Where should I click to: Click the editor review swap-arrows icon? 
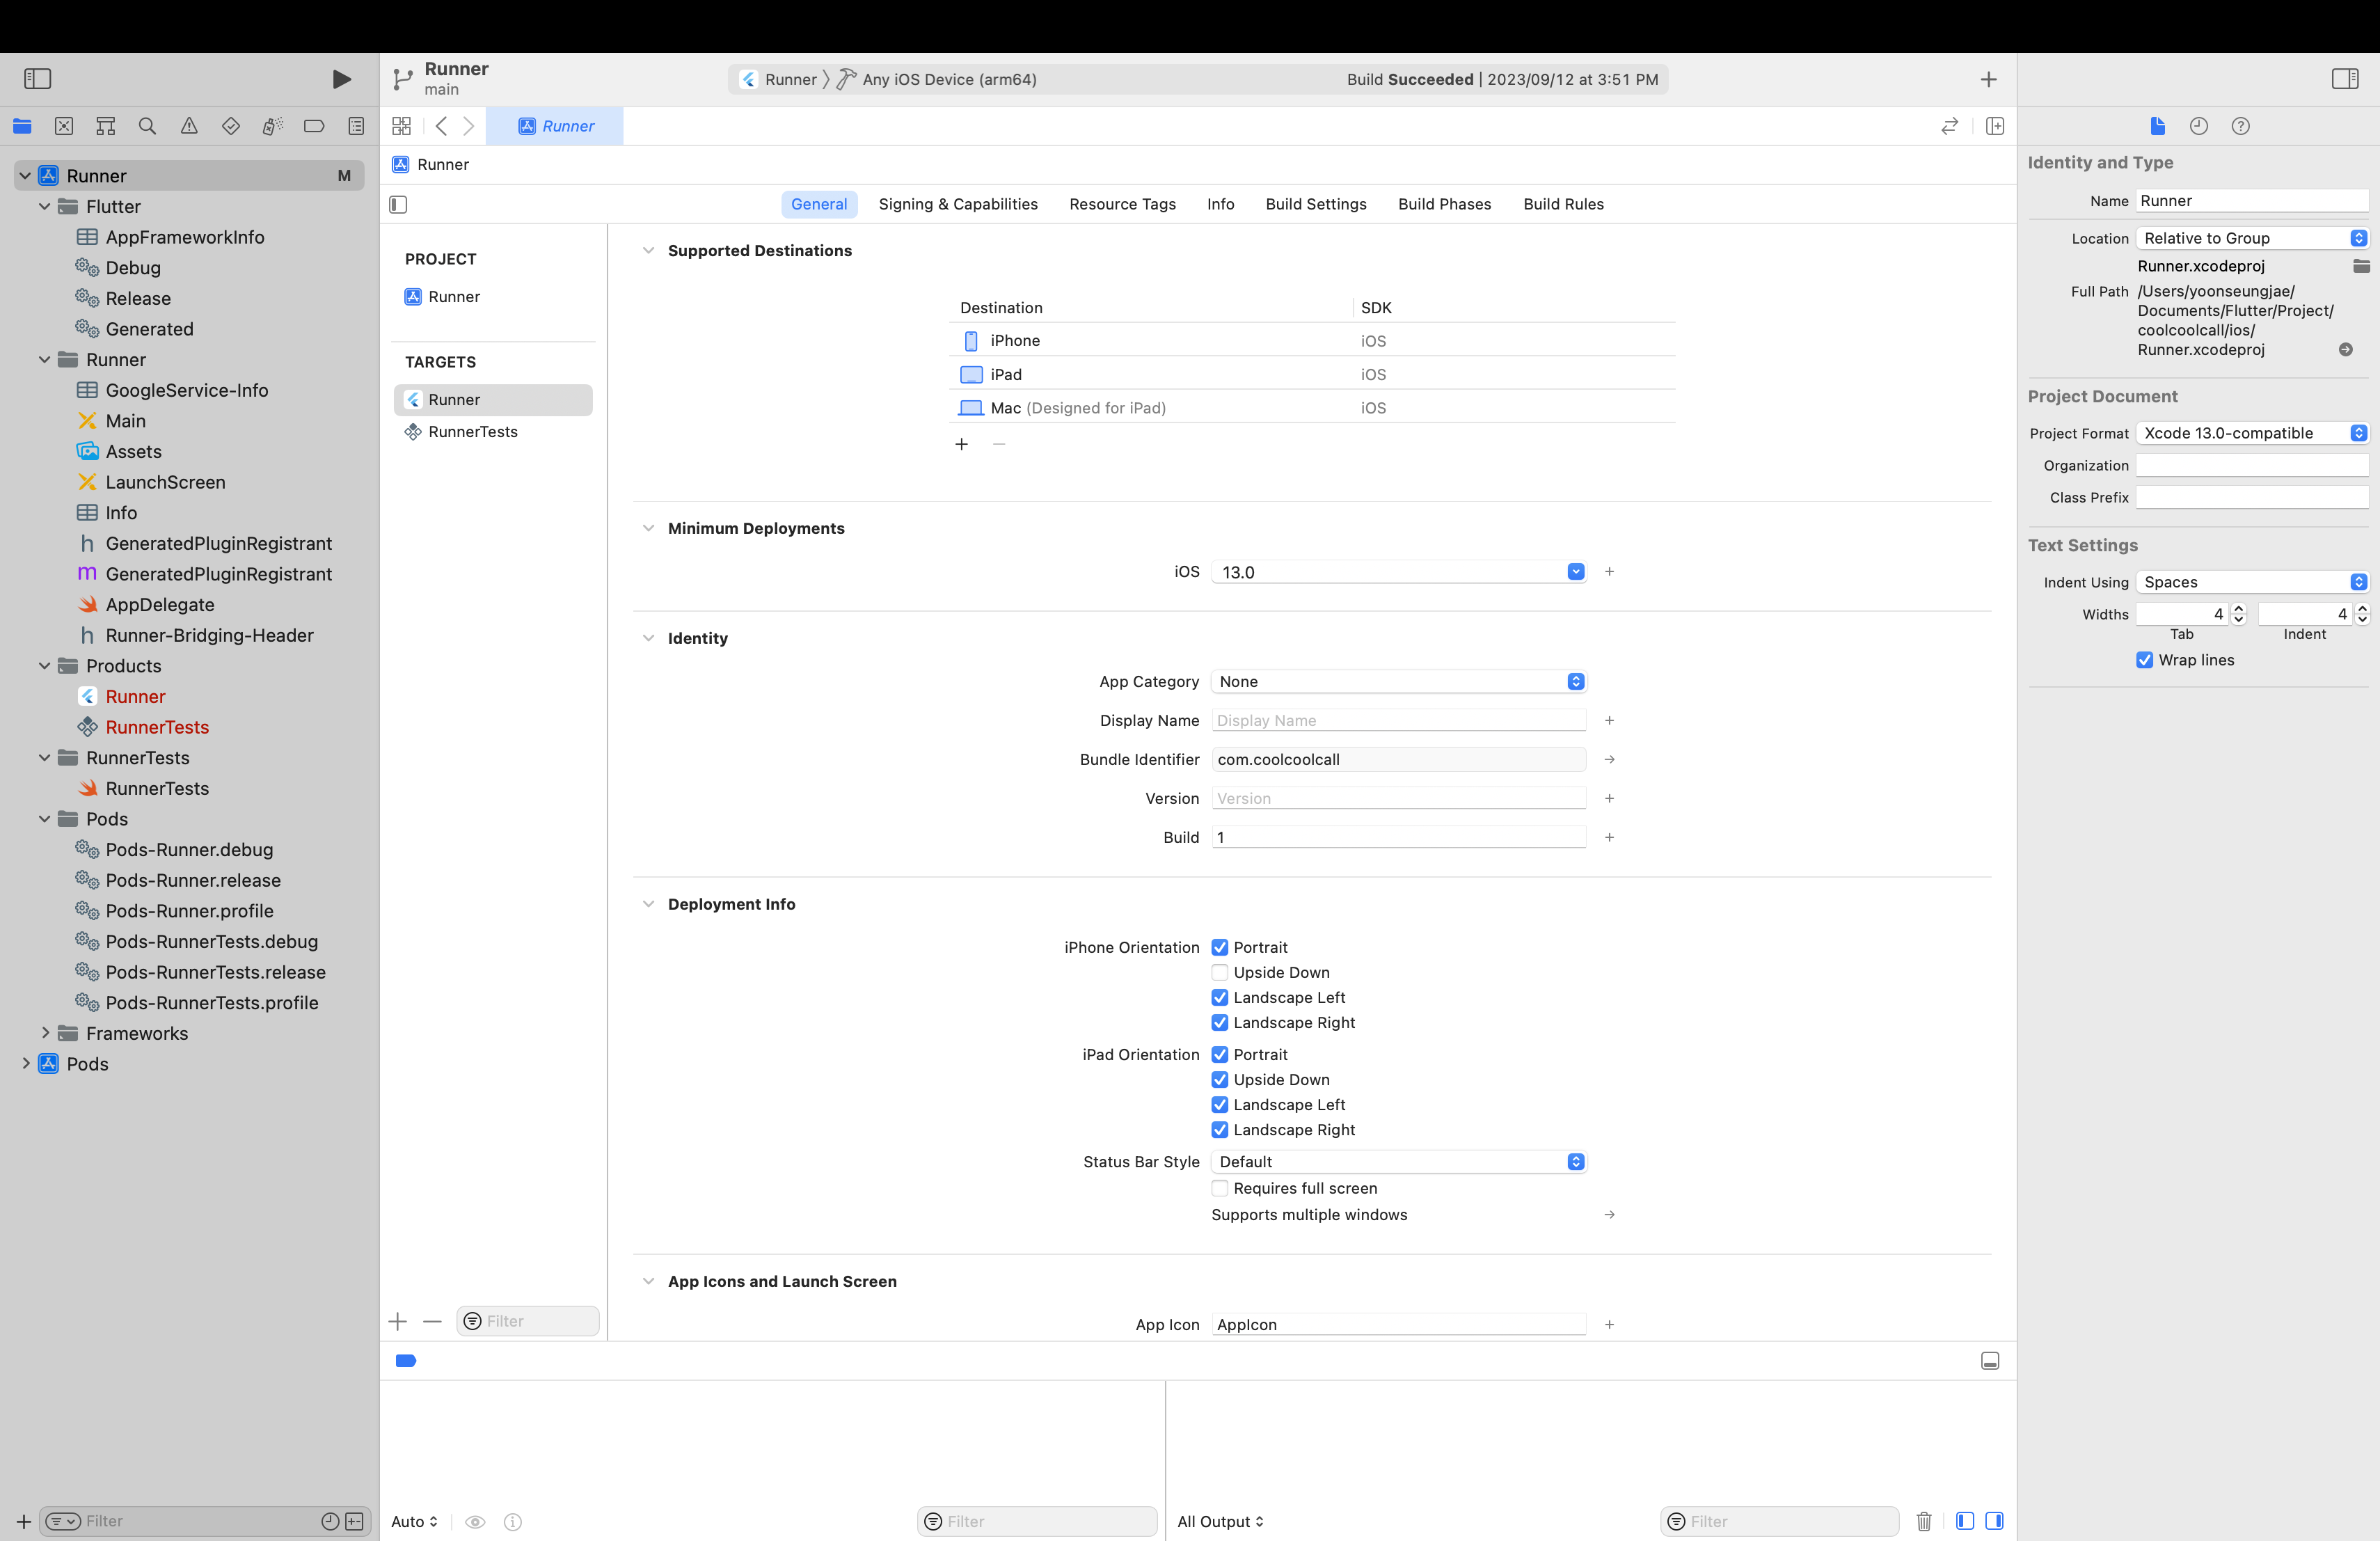(1950, 126)
